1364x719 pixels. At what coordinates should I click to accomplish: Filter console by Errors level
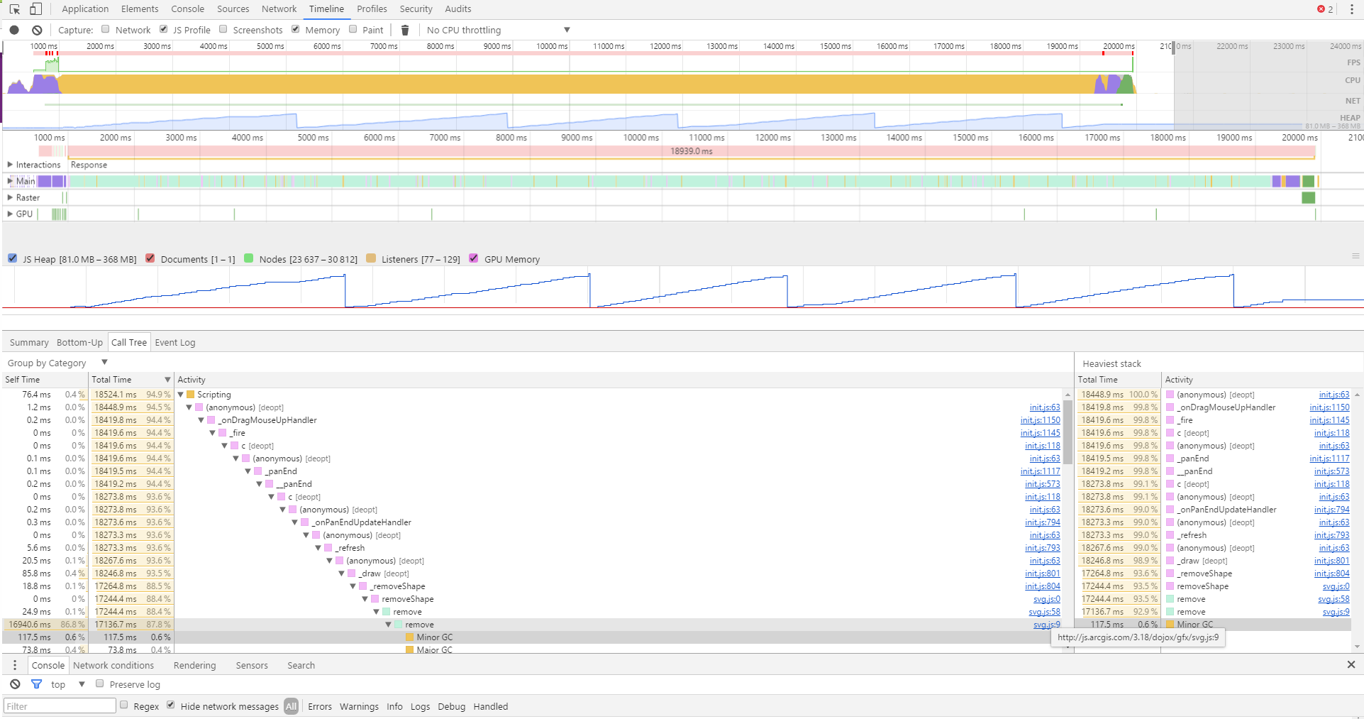click(319, 706)
